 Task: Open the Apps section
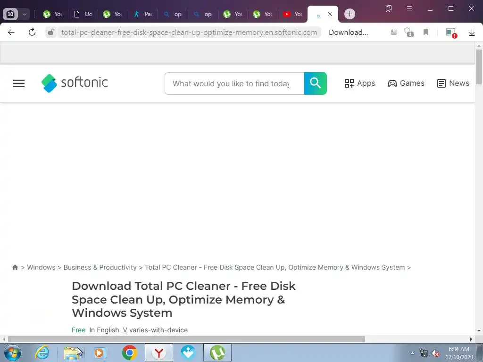[360, 83]
